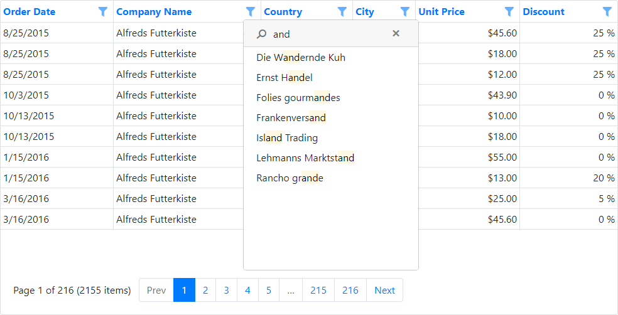Jump to page 216
The width and height of the screenshot is (618, 315).
(x=350, y=291)
